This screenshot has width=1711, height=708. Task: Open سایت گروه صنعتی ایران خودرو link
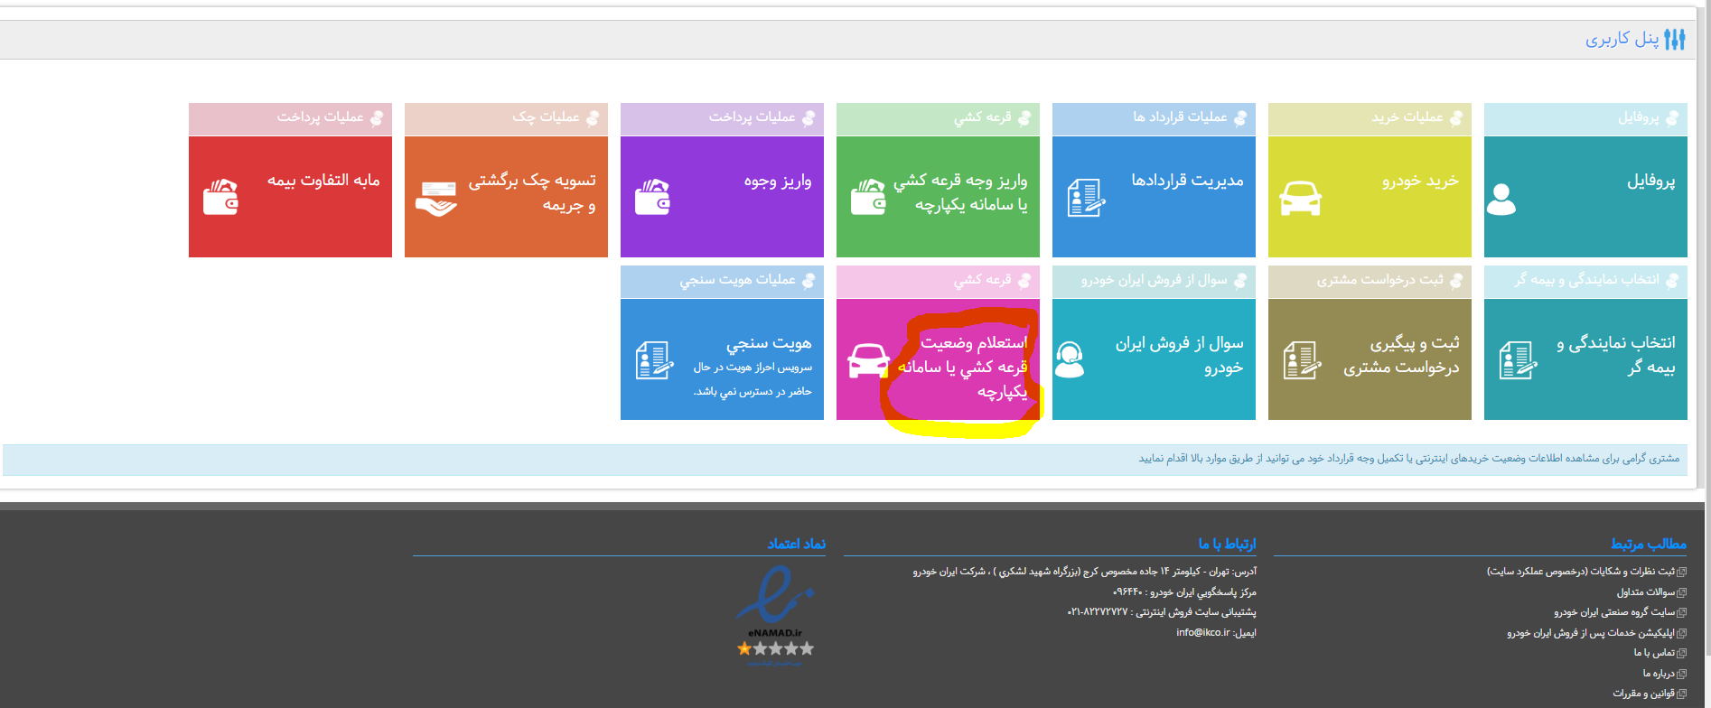[x=1614, y=612]
